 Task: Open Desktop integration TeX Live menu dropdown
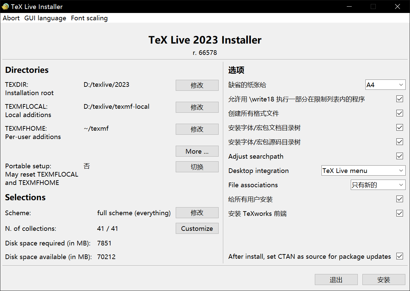(363, 171)
